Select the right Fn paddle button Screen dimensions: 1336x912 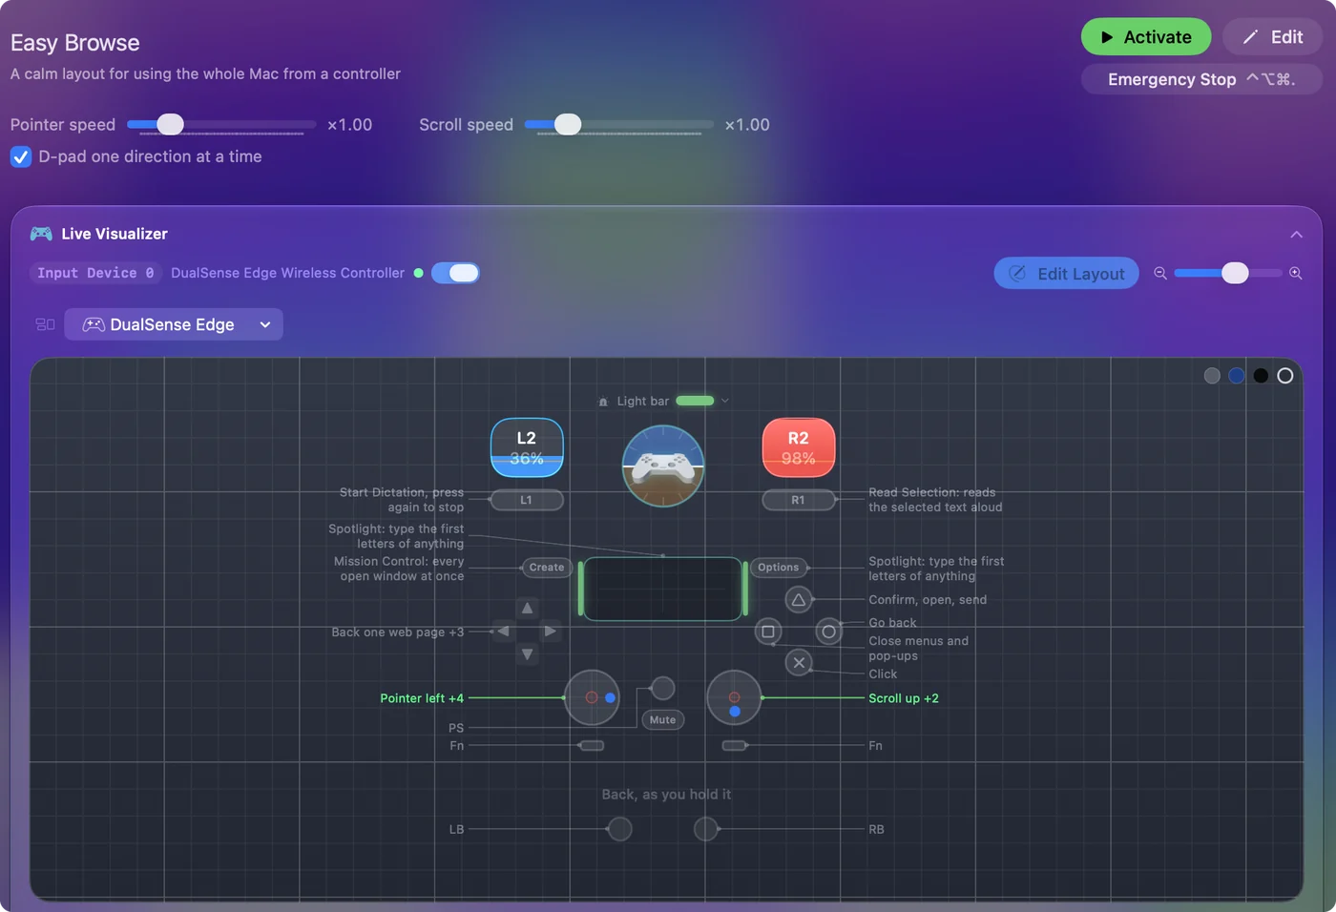click(x=735, y=745)
